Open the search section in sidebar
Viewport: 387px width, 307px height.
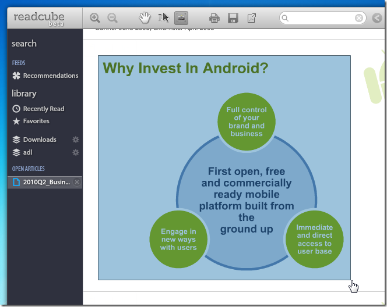[24, 44]
